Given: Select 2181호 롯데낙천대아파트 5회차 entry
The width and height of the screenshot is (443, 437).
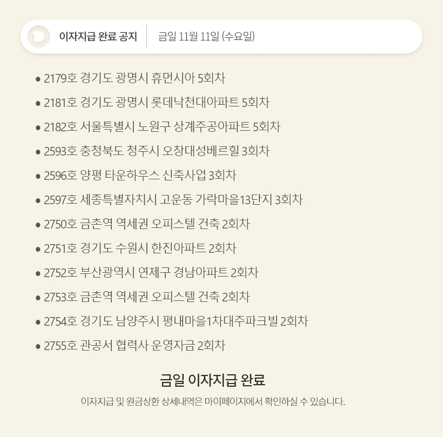Looking at the screenshot, I should click(156, 103).
